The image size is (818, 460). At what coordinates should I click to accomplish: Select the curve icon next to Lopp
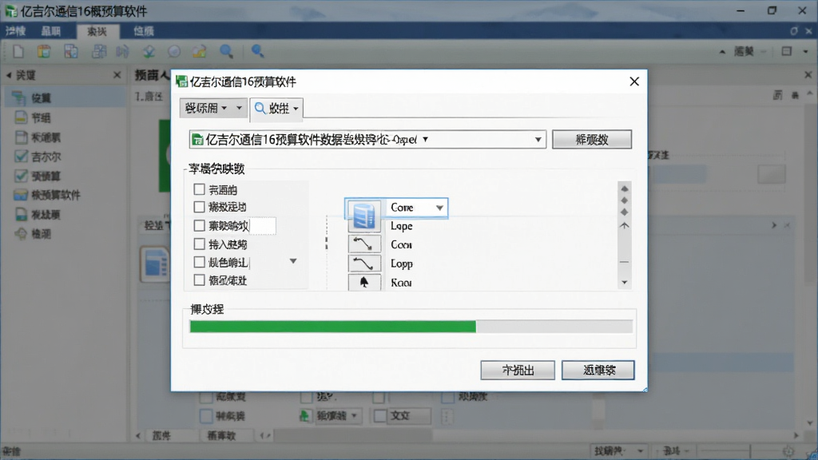(363, 263)
